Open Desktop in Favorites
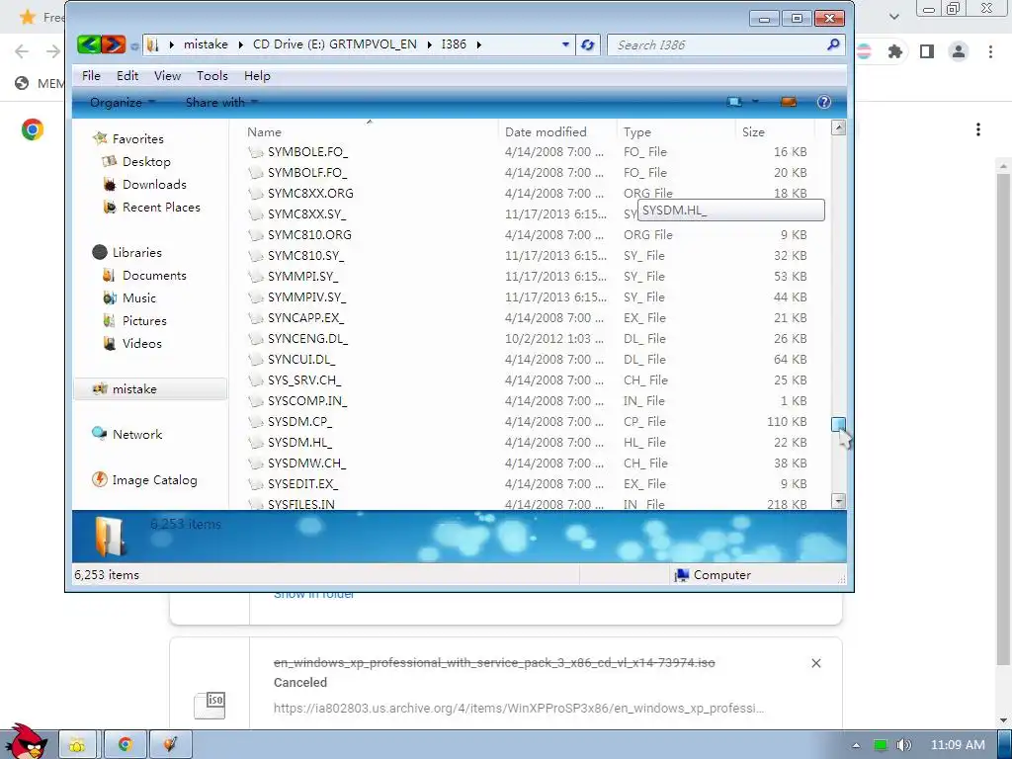This screenshot has height=759, width=1012. pyautogui.click(x=146, y=161)
